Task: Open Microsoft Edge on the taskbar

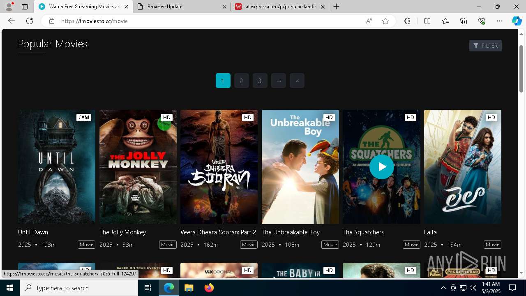Action: (x=169, y=288)
